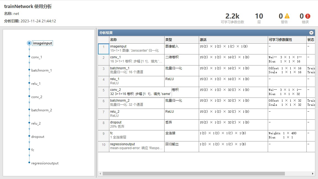The height and width of the screenshot is (179, 318).
Task: Click the 可学习参数属性 column header
Action: (x=287, y=40)
